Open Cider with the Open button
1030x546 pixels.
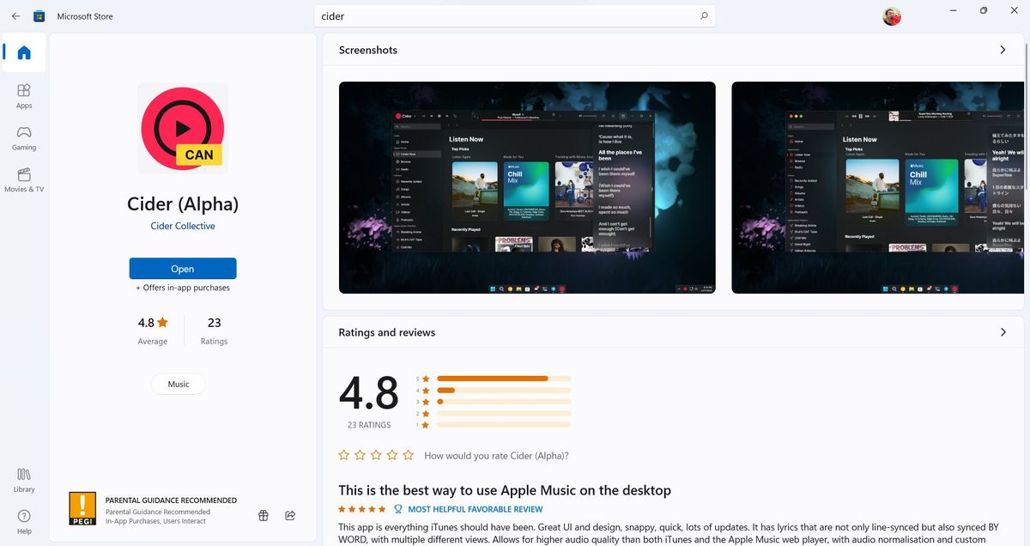[x=182, y=268]
